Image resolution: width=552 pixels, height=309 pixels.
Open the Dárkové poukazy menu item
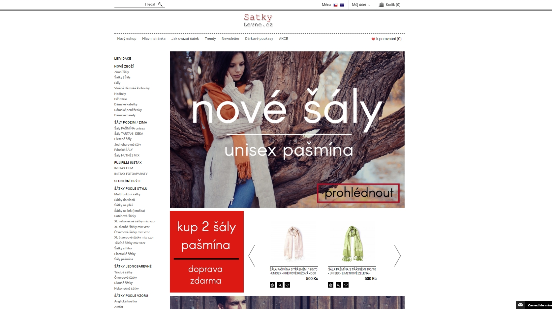click(259, 39)
